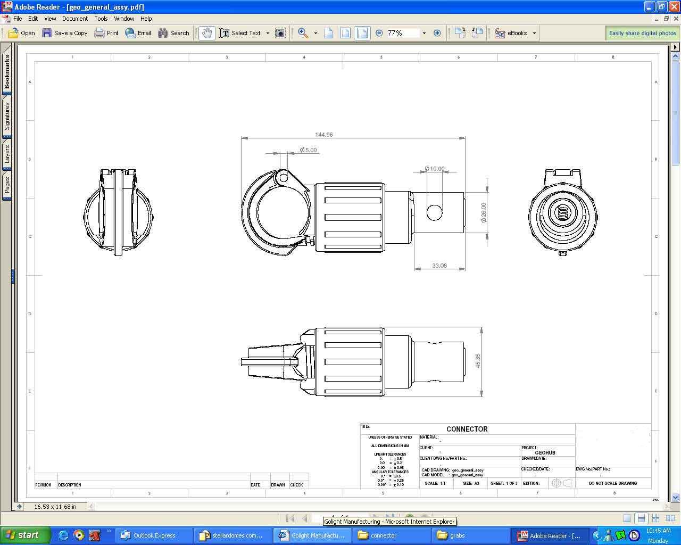Click the Zoom In plus button
The width and height of the screenshot is (681, 545).
click(x=437, y=33)
